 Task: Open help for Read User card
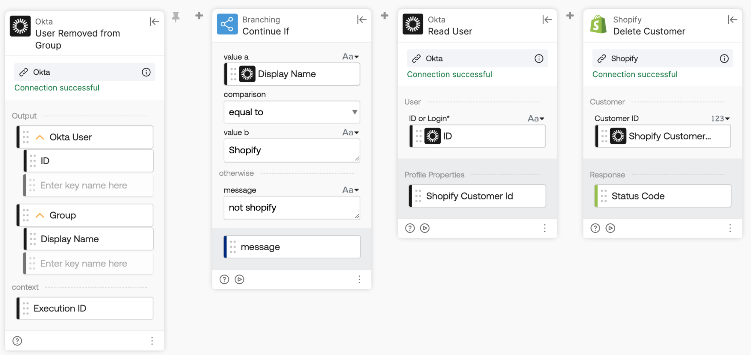tap(410, 228)
